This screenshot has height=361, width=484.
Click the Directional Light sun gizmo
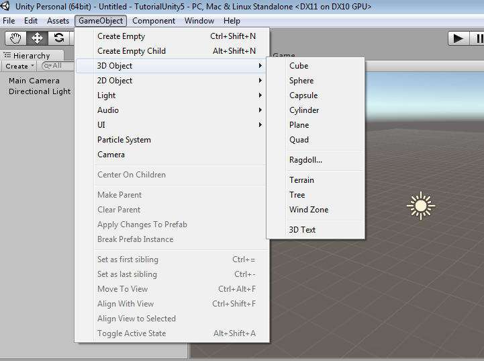click(420, 206)
